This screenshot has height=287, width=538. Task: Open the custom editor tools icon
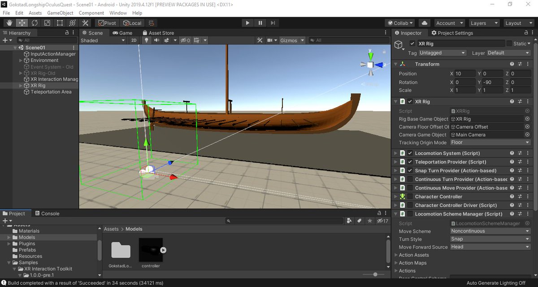pos(85,23)
